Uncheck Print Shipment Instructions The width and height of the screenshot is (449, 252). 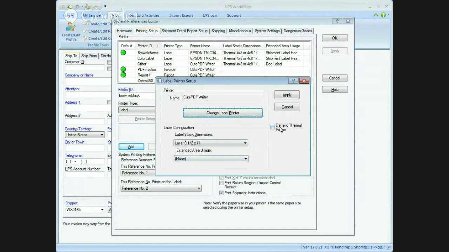(x=221, y=193)
